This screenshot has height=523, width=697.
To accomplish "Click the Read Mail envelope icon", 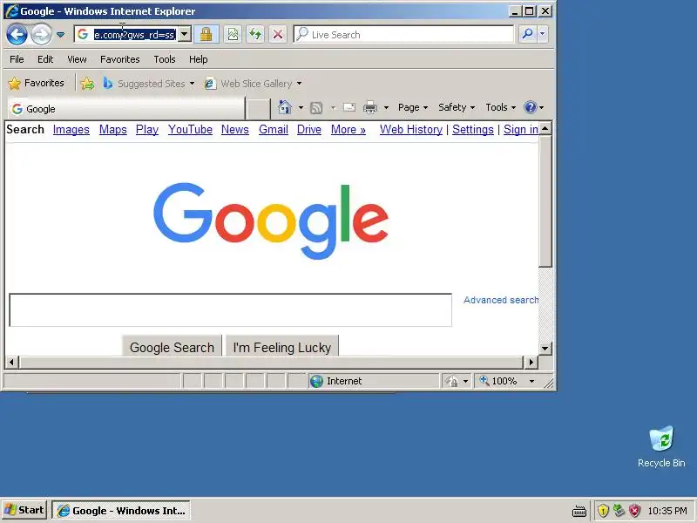I will click(x=349, y=107).
